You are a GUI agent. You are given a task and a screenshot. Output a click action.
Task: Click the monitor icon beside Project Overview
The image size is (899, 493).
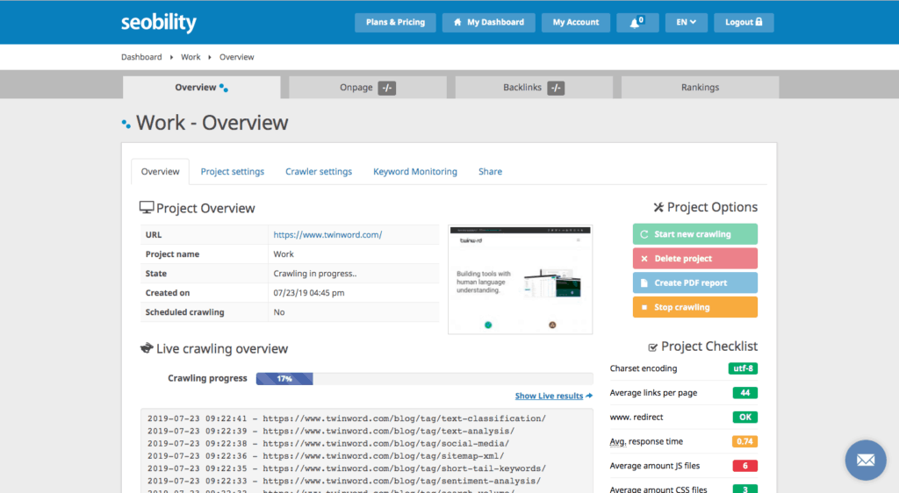click(x=147, y=207)
